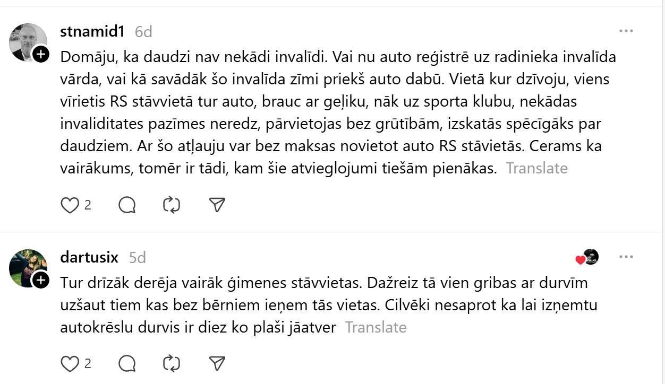Viewport: 665px width, 384px height.
Task: Like the dartusix comment
Action: (70, 363)
